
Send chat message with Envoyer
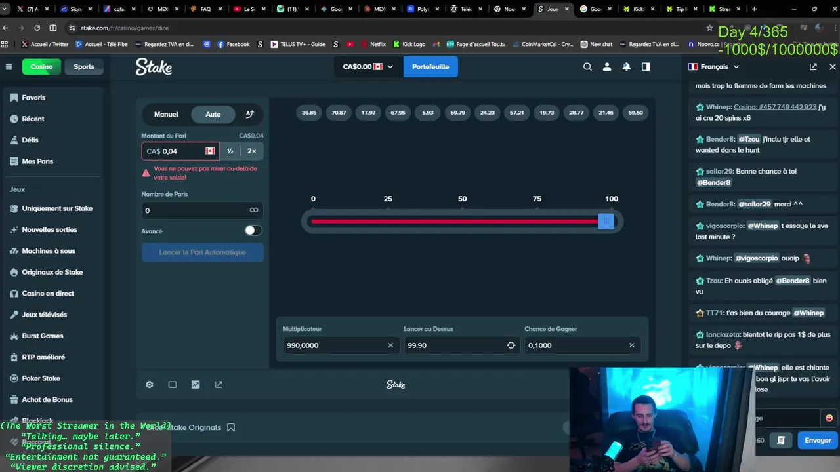click(818, 441)
